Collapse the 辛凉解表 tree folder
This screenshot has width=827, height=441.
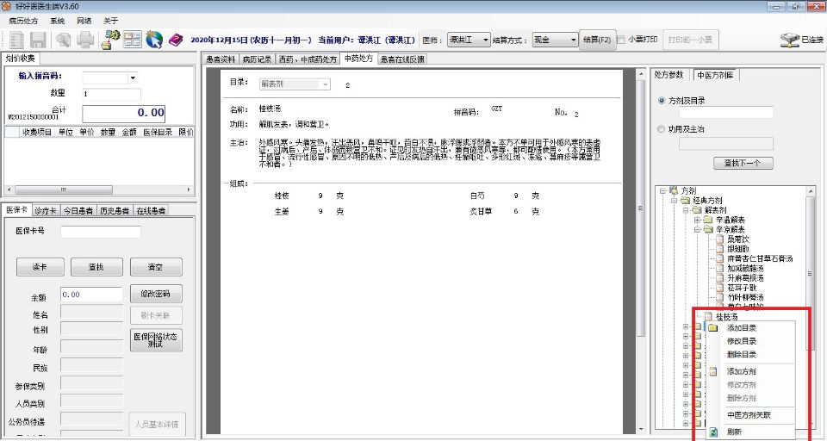coord(697,229)
